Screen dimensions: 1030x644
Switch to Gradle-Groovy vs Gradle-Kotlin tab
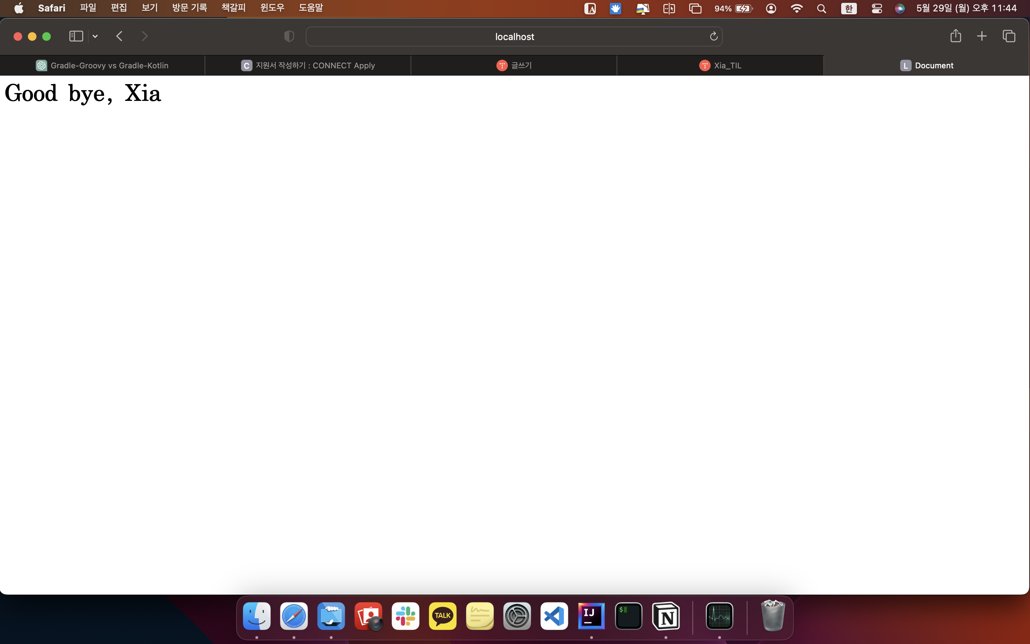pyautogui.click(x=102, y=65)
